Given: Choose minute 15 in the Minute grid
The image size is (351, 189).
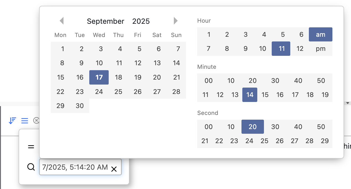Looking at the screenshot, I should click(x=265, y=95).
